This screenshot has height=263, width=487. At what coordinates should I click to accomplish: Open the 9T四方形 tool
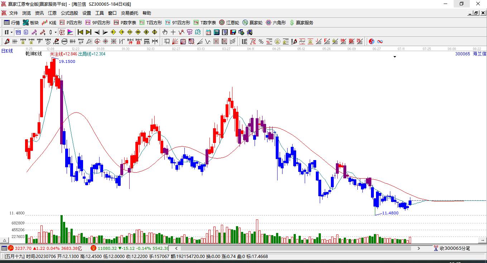[x=178, y=23]
